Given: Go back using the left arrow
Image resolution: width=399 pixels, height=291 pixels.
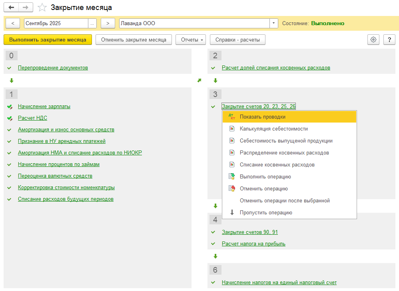Looking at the screenshot, I should pos(11,8).
